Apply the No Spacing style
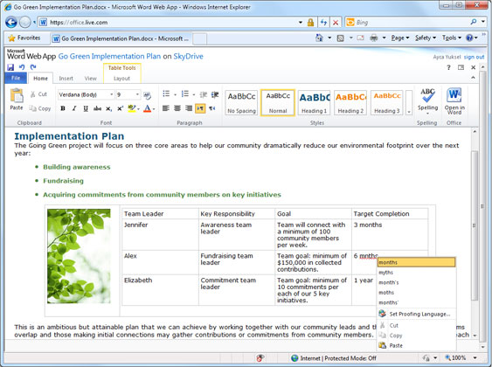Viewport: 492px width, 367px height. click(x=241, y=102)
